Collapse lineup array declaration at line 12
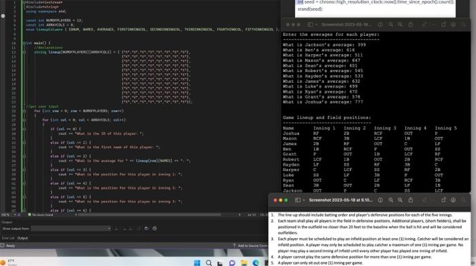This screenshot has width=476, height=266. click(24, 52)
